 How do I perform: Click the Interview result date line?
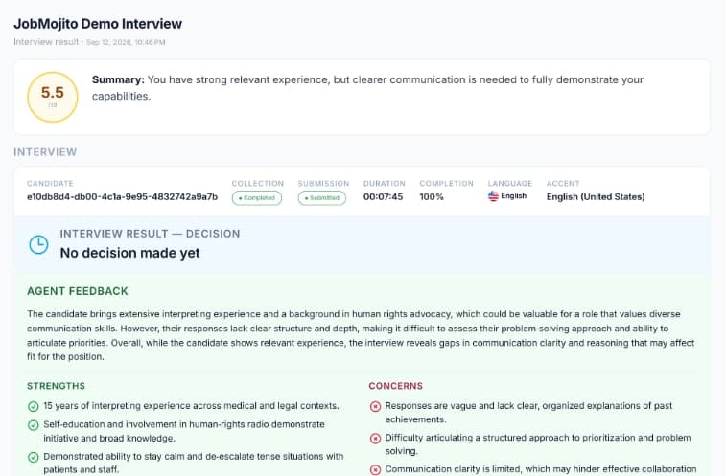(x=89, y=42)
